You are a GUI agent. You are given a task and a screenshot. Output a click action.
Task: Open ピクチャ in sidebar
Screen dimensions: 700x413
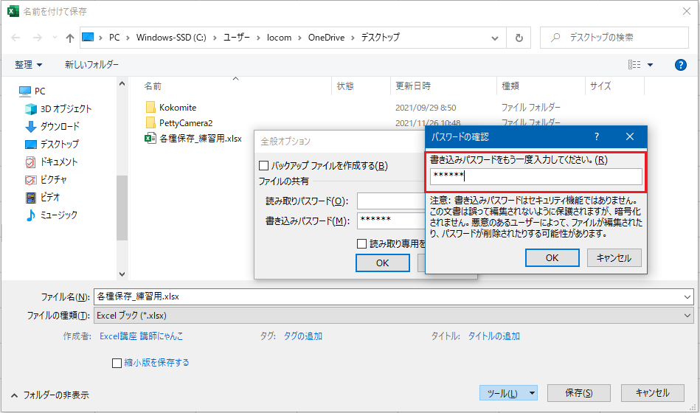[46, 179]
